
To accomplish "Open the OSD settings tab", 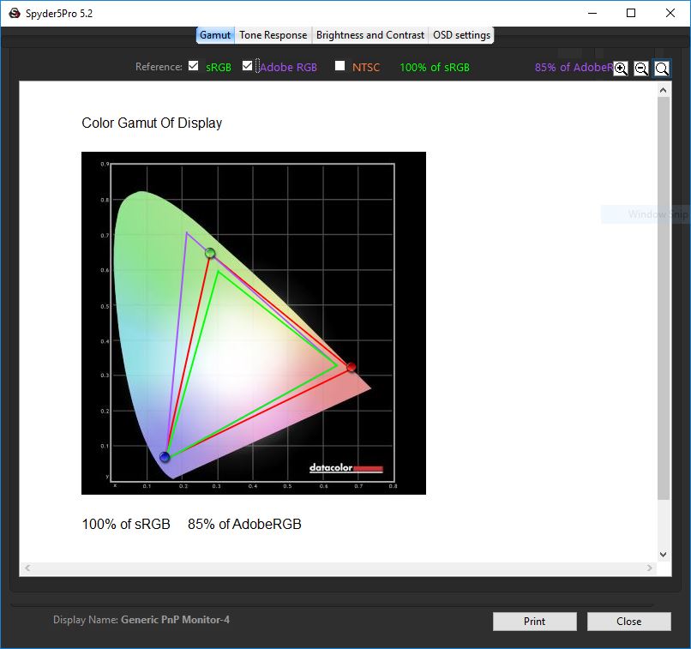I will click(461, 35).
